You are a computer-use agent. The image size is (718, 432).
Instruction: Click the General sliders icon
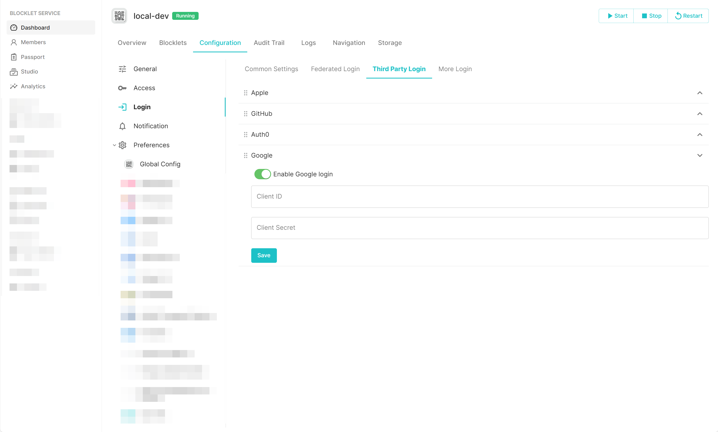122,69
